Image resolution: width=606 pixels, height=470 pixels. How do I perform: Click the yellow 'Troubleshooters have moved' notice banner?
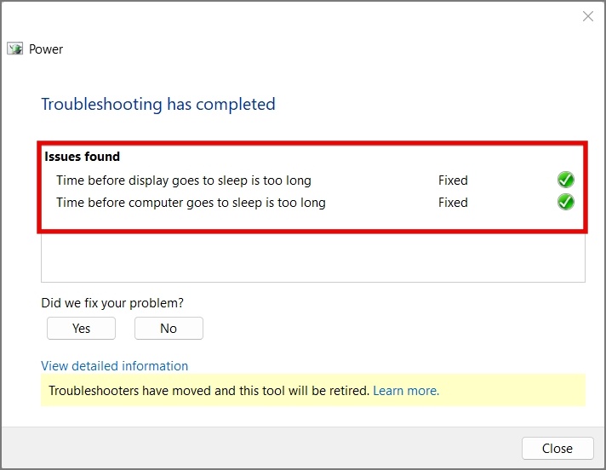pos(313,390)
